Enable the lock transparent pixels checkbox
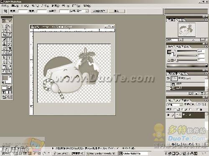This screenshot has width=209, height=156. coord(175,109)
